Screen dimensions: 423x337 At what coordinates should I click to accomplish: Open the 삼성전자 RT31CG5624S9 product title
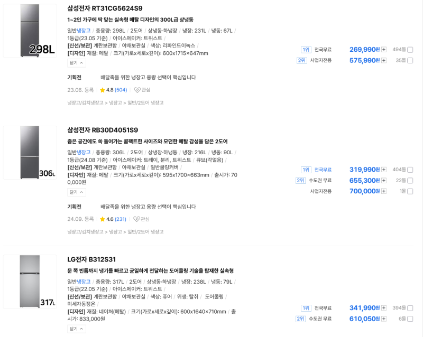coord(105,8)
